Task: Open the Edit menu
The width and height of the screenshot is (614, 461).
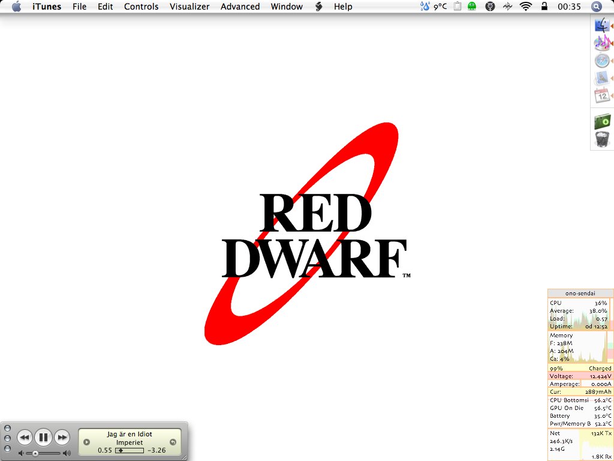Action: point(106,7)
